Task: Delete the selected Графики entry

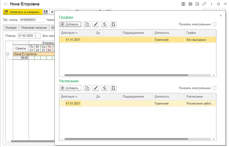Action: 114,24
